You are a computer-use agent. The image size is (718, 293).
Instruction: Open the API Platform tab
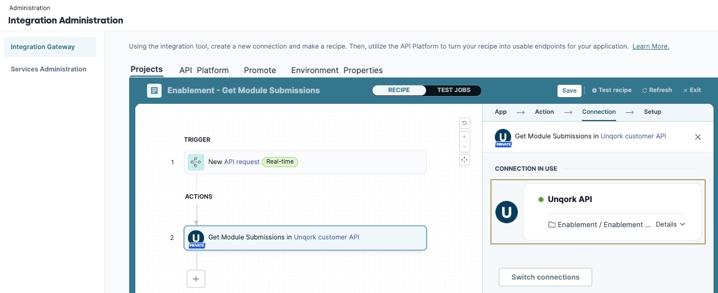point(204,70)
